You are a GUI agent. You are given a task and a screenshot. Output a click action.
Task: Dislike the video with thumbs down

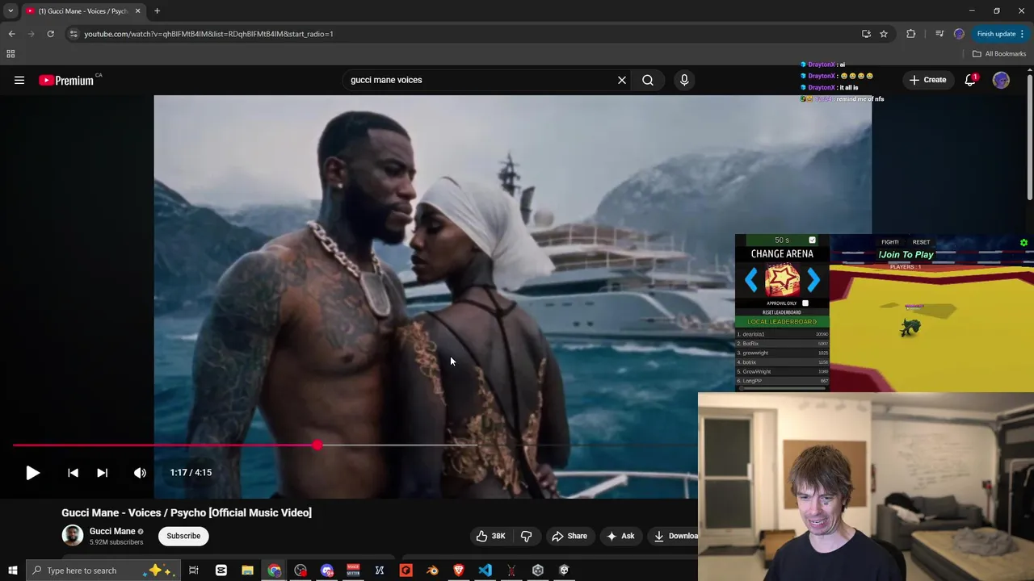[527, 536]
